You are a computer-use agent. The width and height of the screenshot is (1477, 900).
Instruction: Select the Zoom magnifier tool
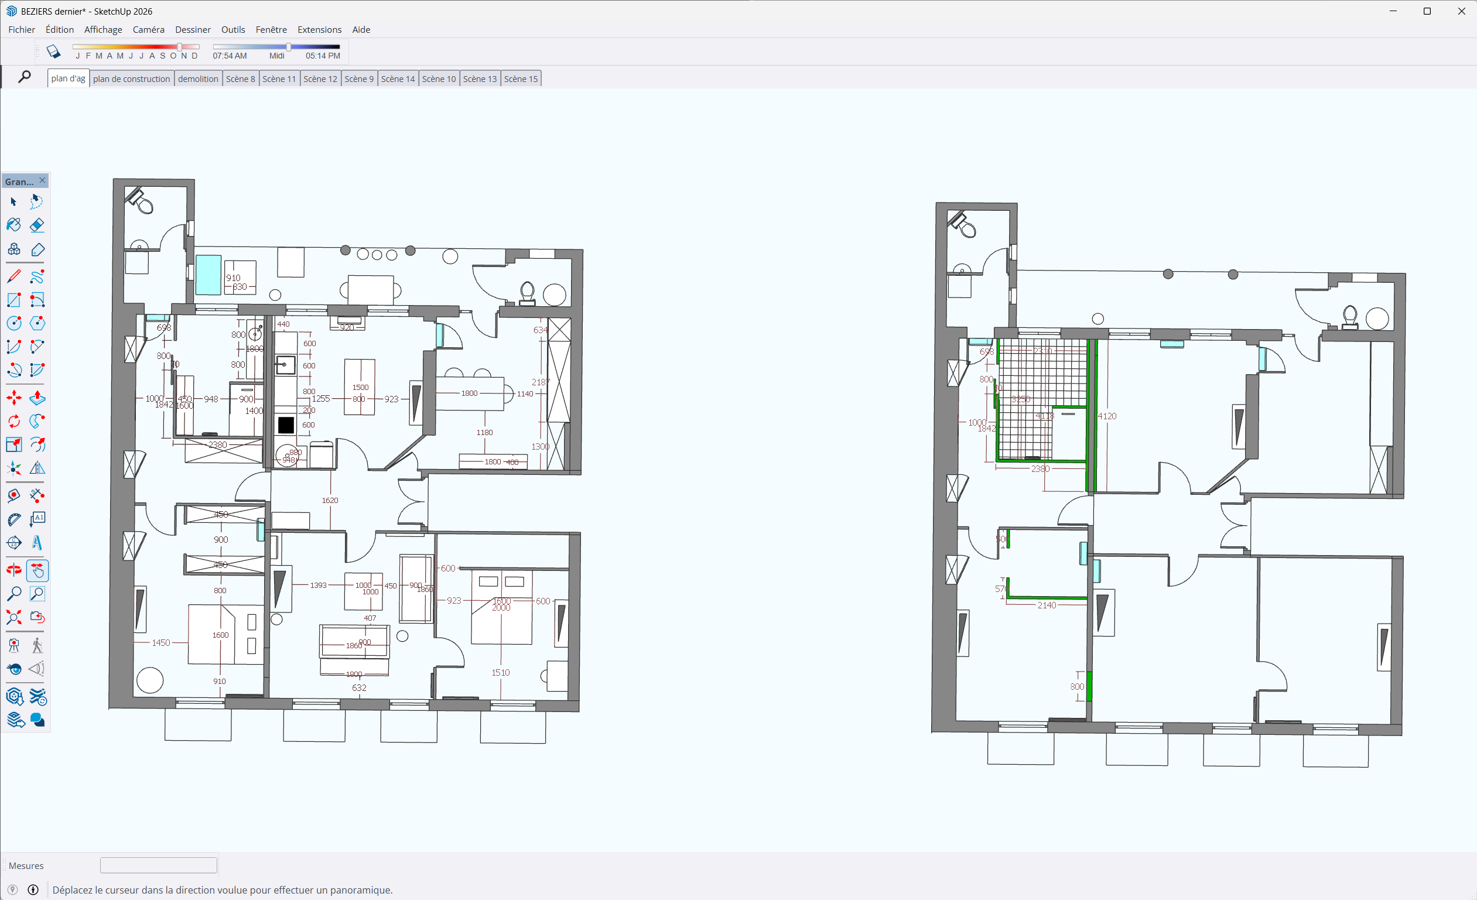pos(14,594)
